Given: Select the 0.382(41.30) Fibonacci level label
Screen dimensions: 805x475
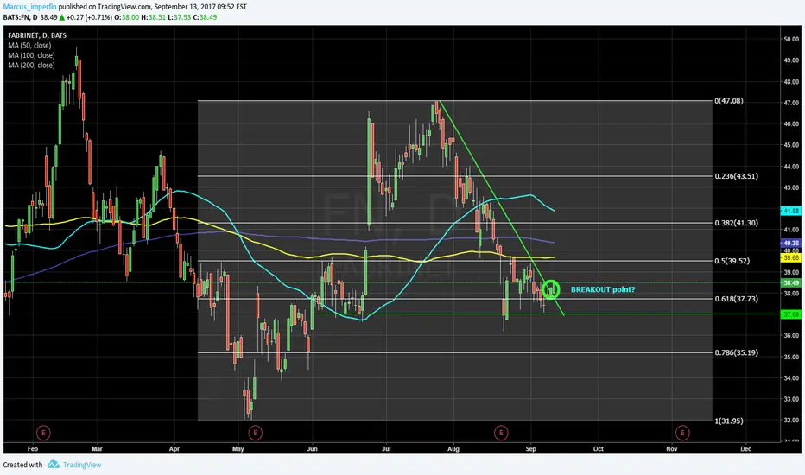Looking at the screenshot, I should pos(736,223).
